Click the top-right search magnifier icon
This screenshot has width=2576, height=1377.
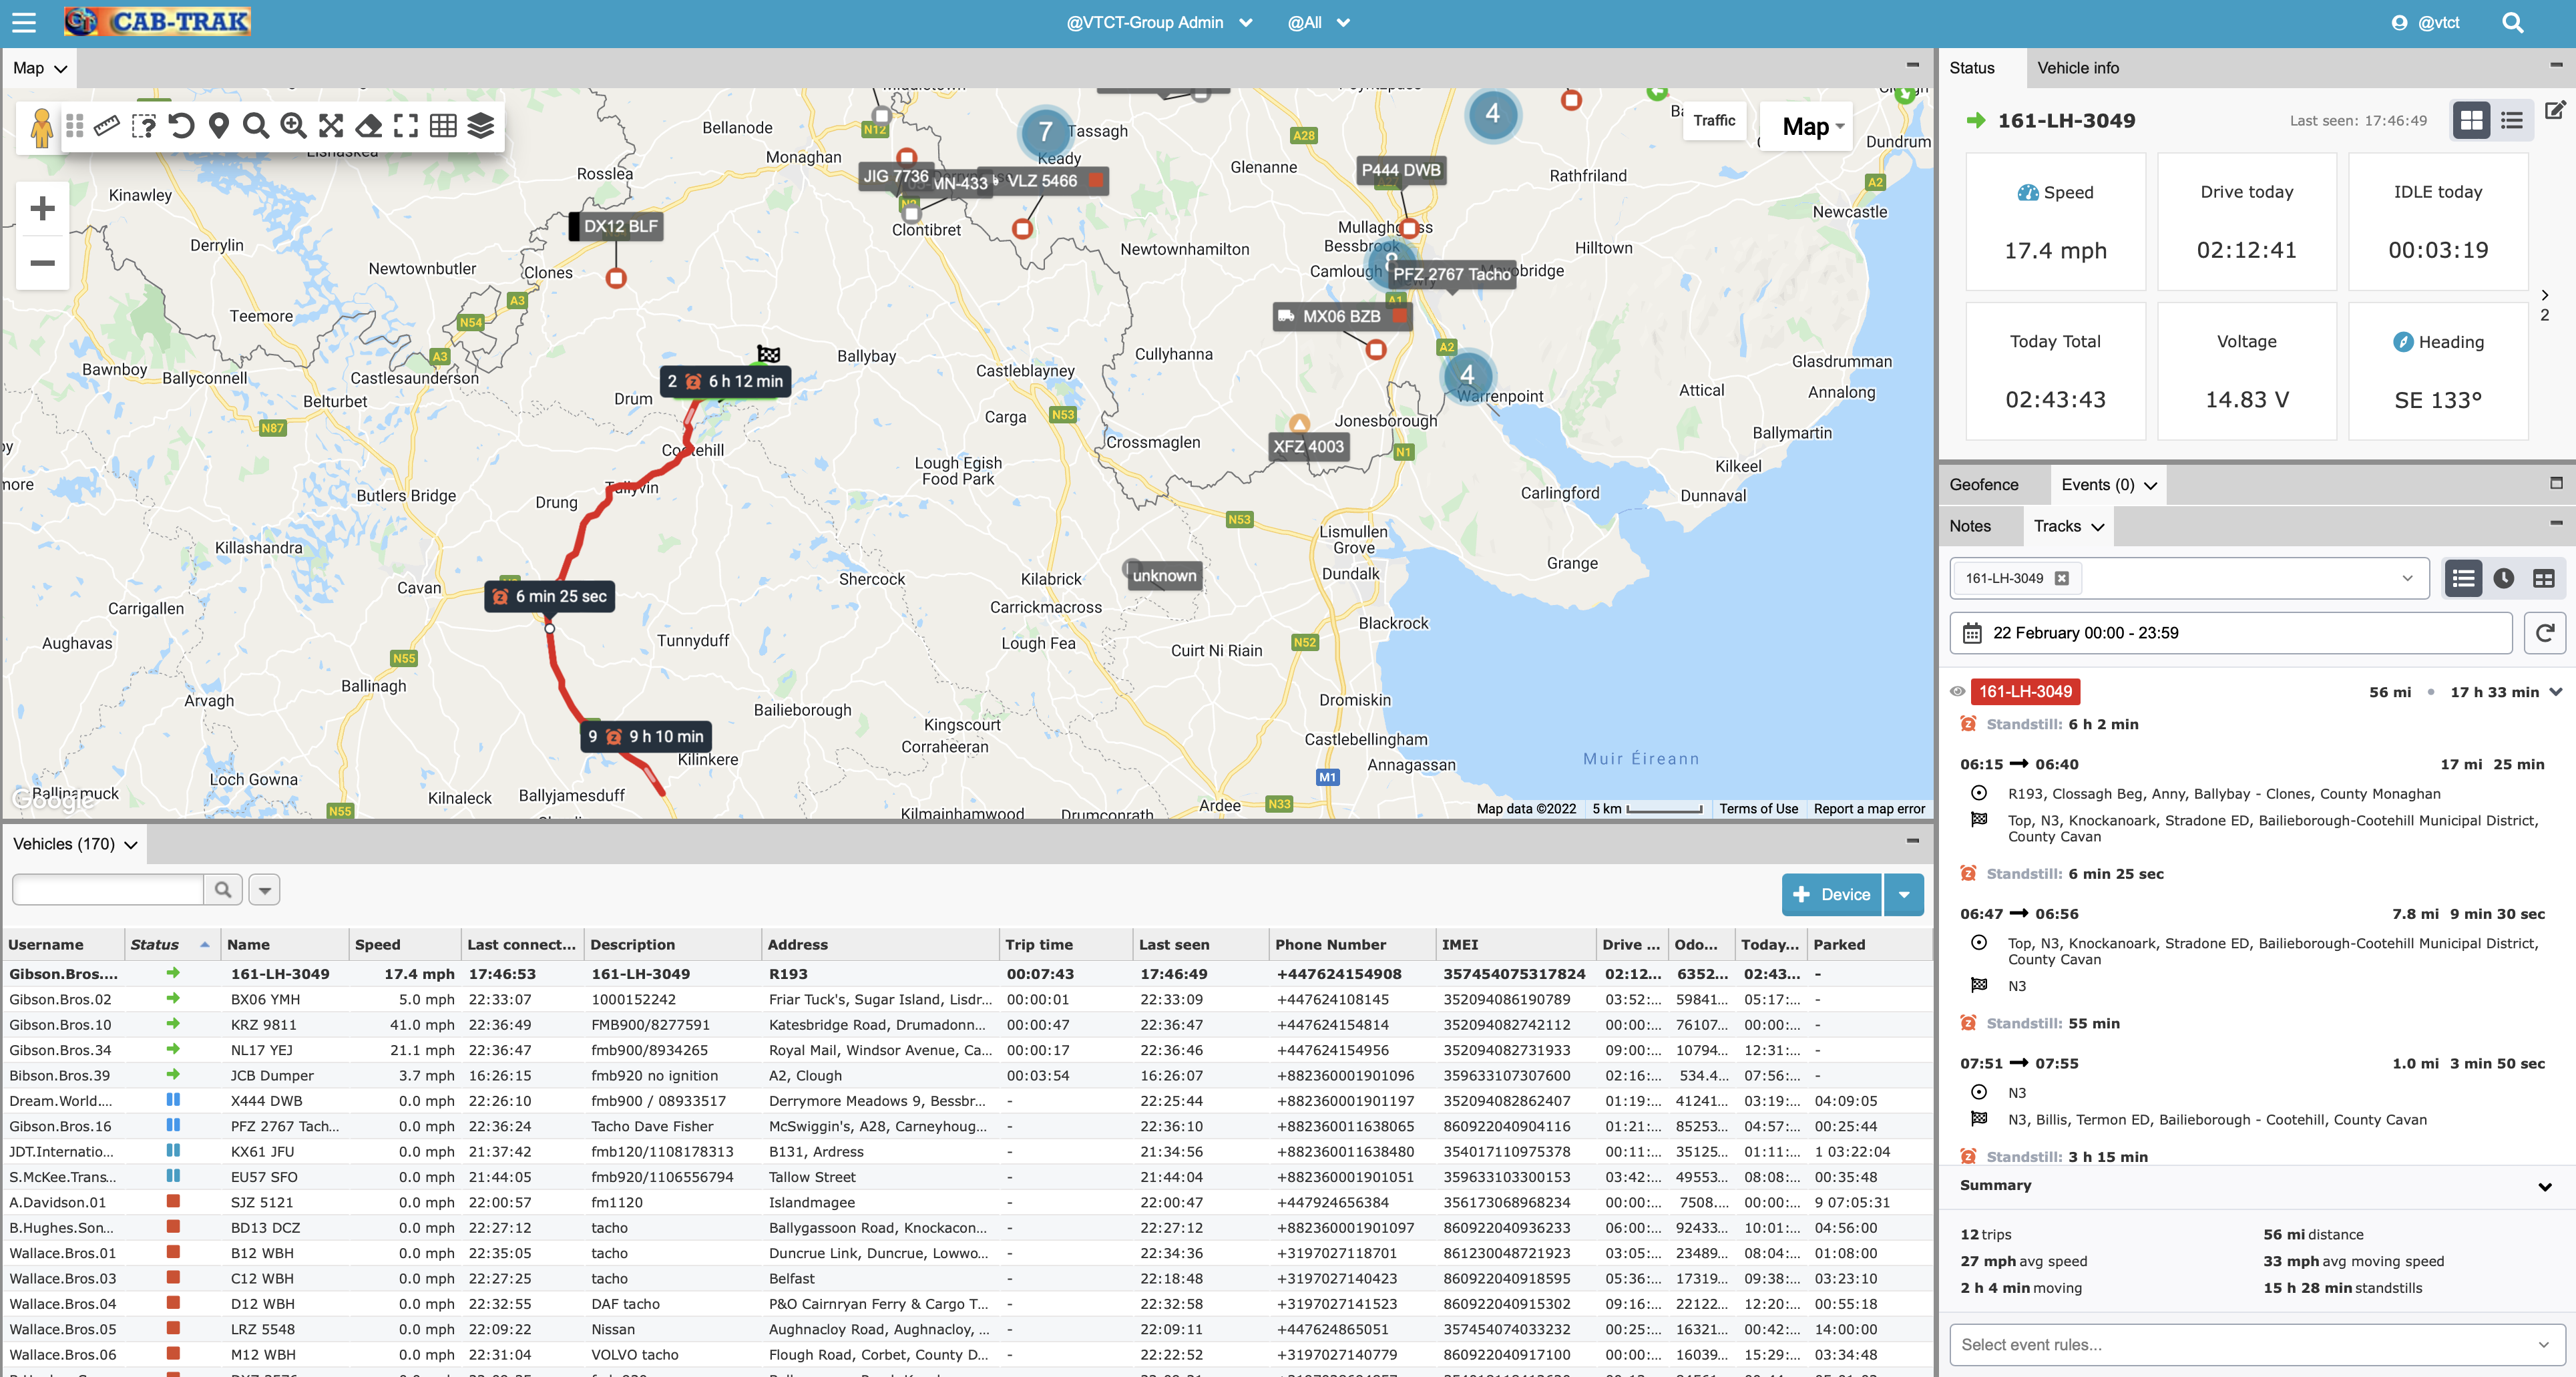pyautogui.click(x=2512, y=22)
